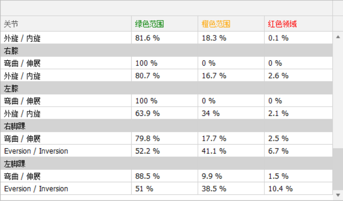Select the 弯曲 / 伸展 row showing 88.5 %
The height and width of the screenshot is (201, 343).
[x=23, y=176]
